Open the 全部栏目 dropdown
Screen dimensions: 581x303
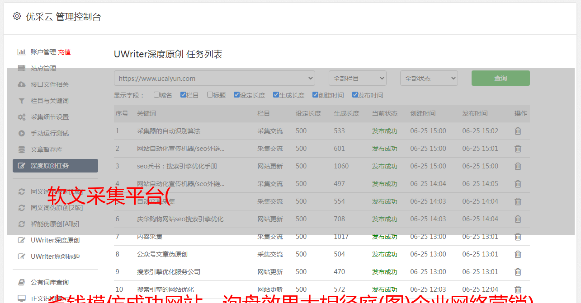[x=358, y=78]
